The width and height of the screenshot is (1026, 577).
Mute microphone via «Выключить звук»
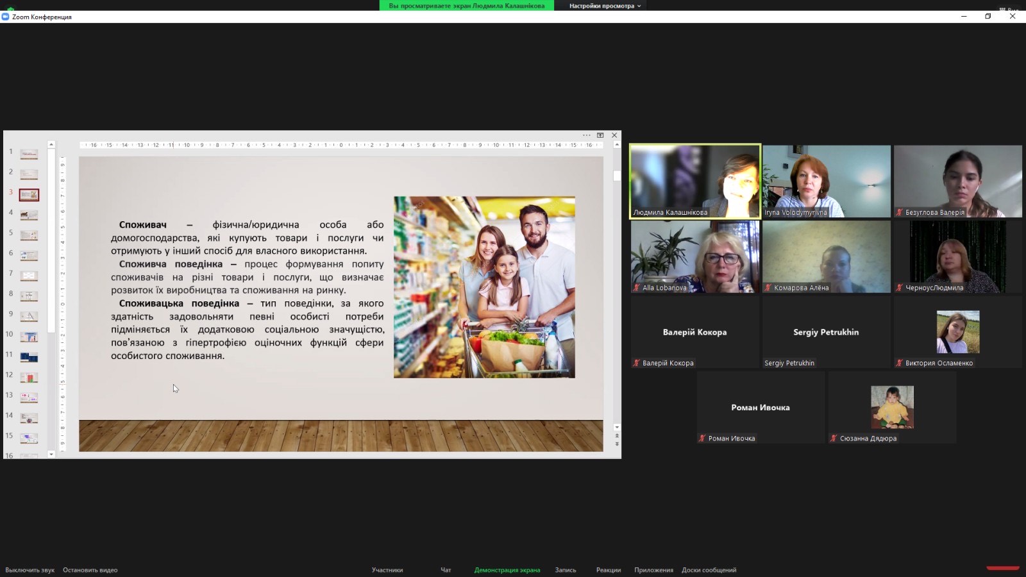29,570
